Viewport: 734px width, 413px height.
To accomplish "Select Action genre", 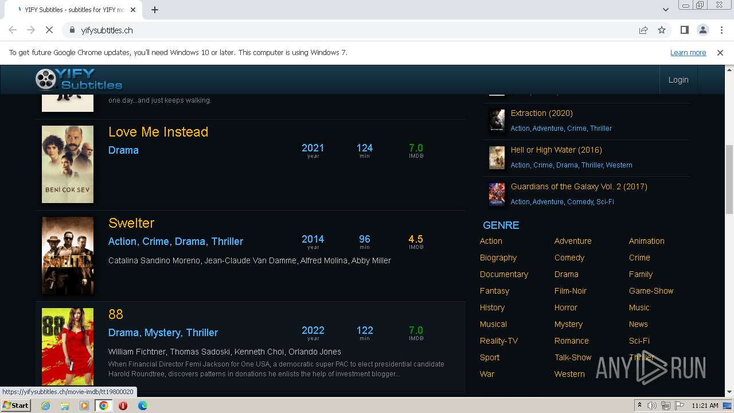I will [491, 241].
